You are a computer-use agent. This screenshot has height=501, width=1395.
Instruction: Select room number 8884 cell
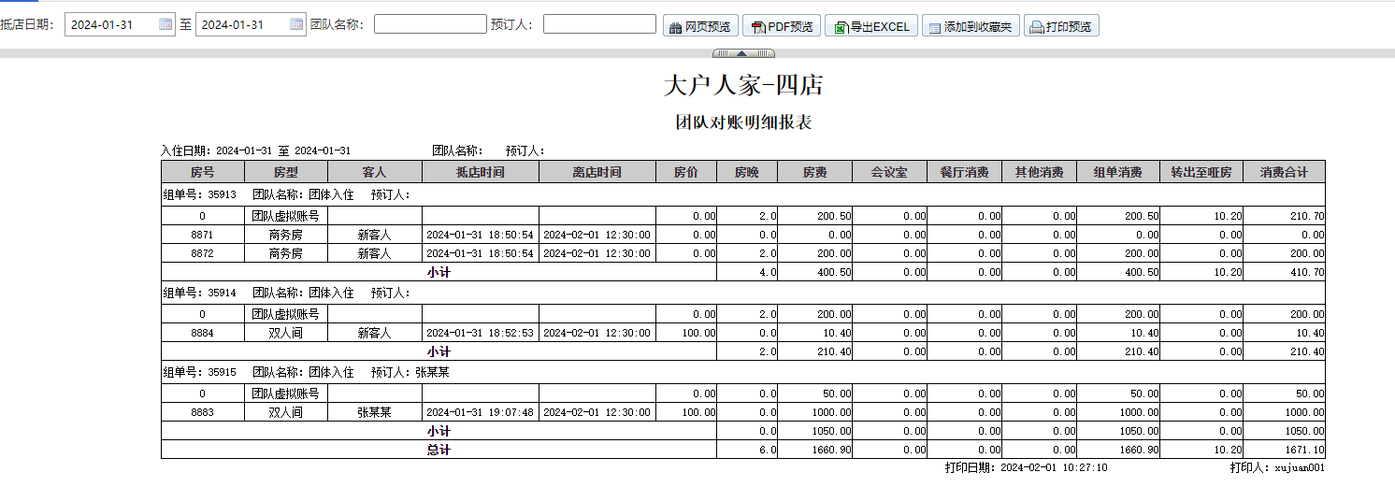click(203, 333)
